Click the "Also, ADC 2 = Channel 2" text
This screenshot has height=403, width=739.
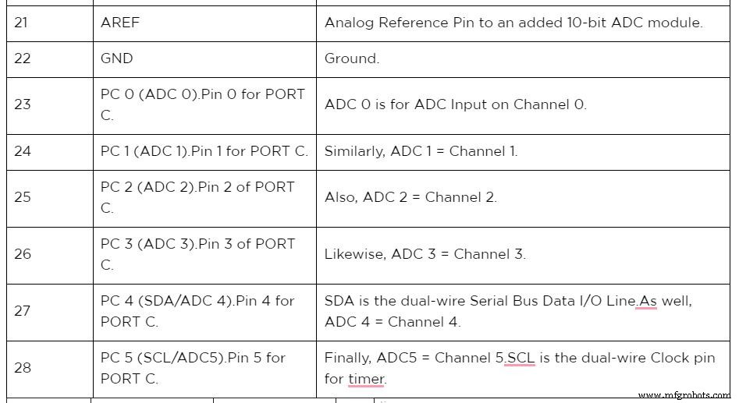(410, 197)
